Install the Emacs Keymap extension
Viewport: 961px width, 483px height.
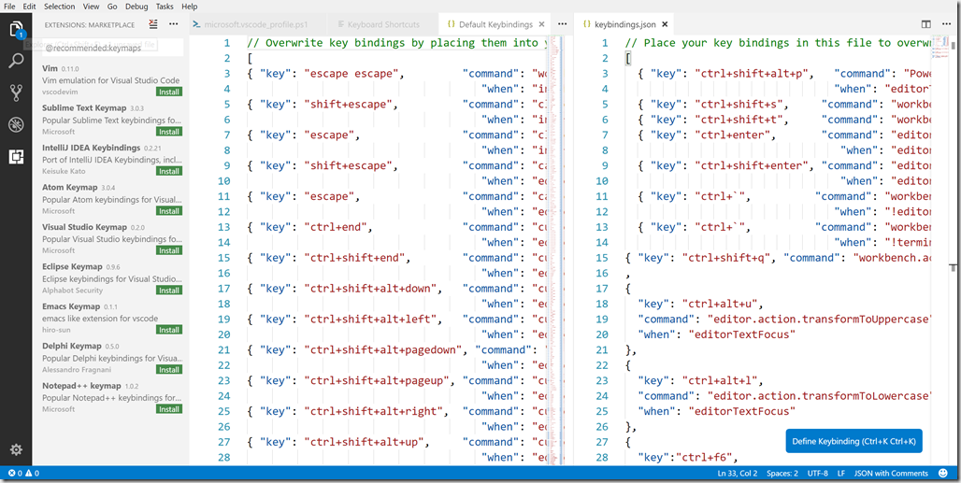click(x=168, y=330)
